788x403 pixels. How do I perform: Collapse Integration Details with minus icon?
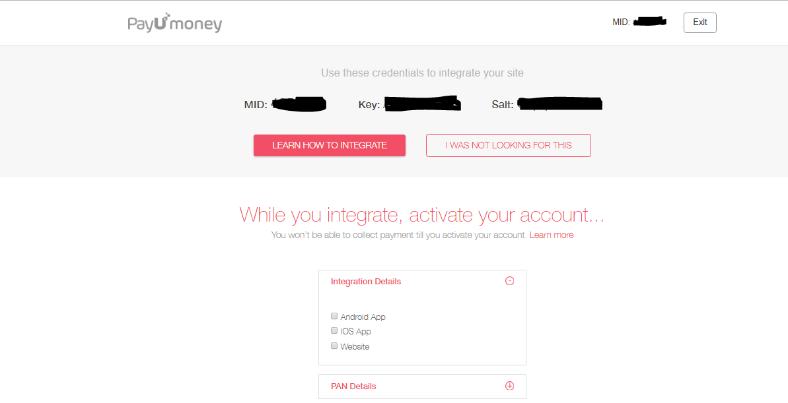click(509, 281)
